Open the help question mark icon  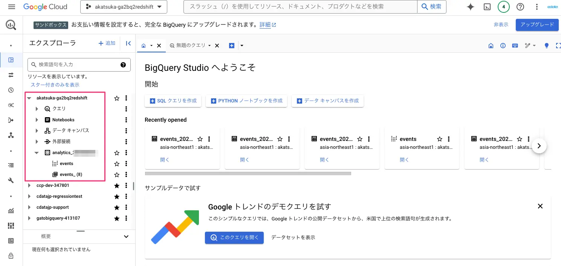coord(520,7)
